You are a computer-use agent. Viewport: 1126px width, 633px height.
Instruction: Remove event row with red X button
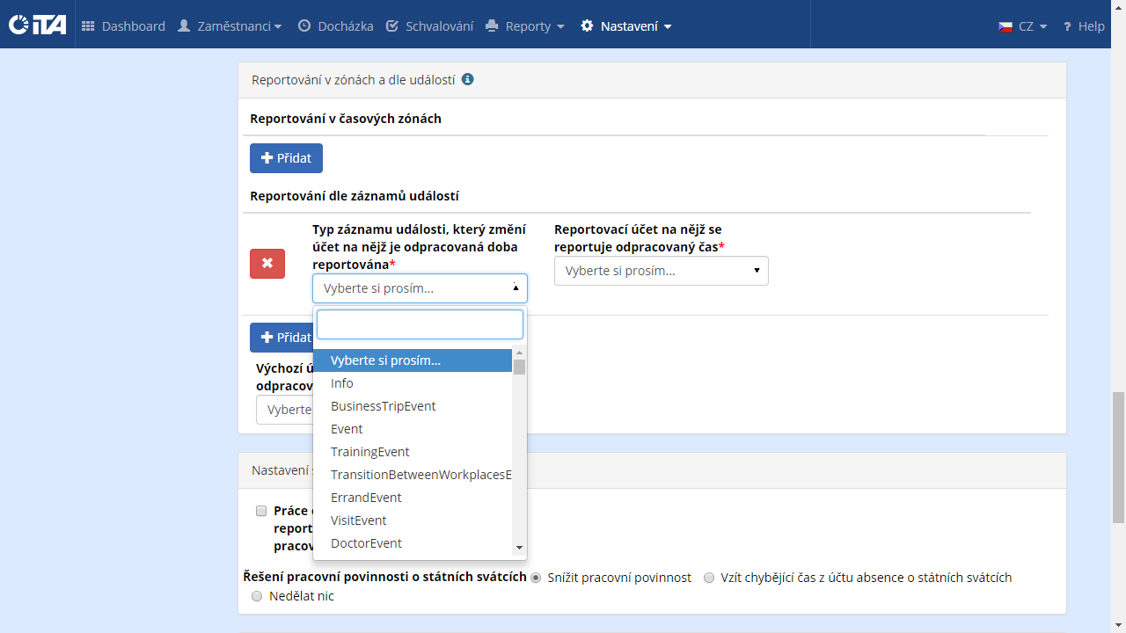267,264
